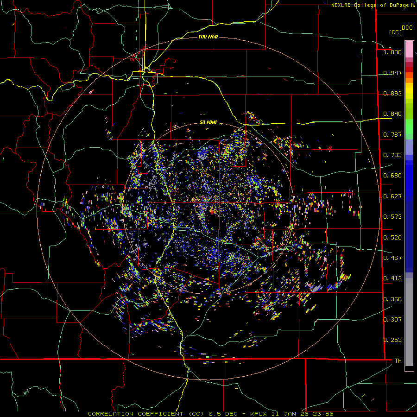This screenshot has width=417, height=417.
Task: Click the 0.573 scale value
Action: (392, 216)
